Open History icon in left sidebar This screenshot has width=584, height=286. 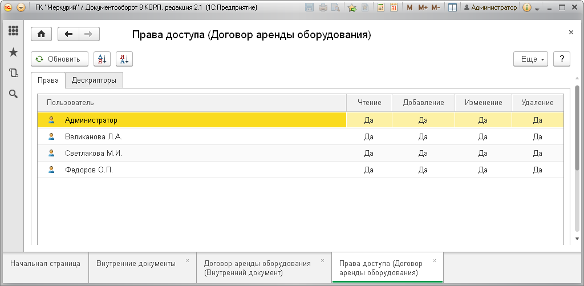(14, 73)
